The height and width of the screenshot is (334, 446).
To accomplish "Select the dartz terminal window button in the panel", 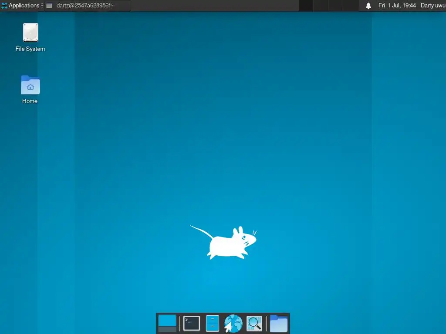I will coord(87,5).
